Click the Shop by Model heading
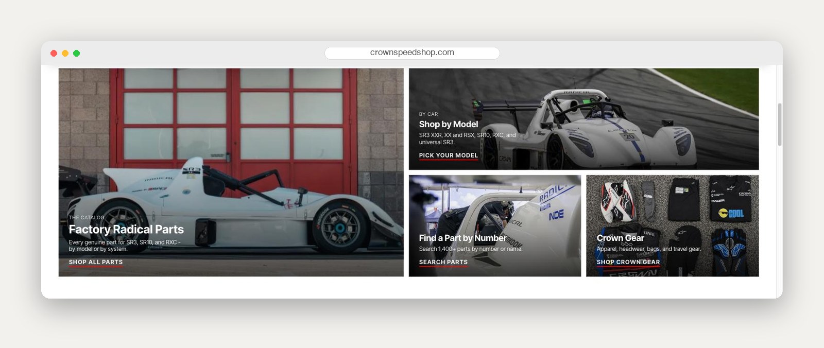This screenshot has height=348, width=824. pos(448,124)
